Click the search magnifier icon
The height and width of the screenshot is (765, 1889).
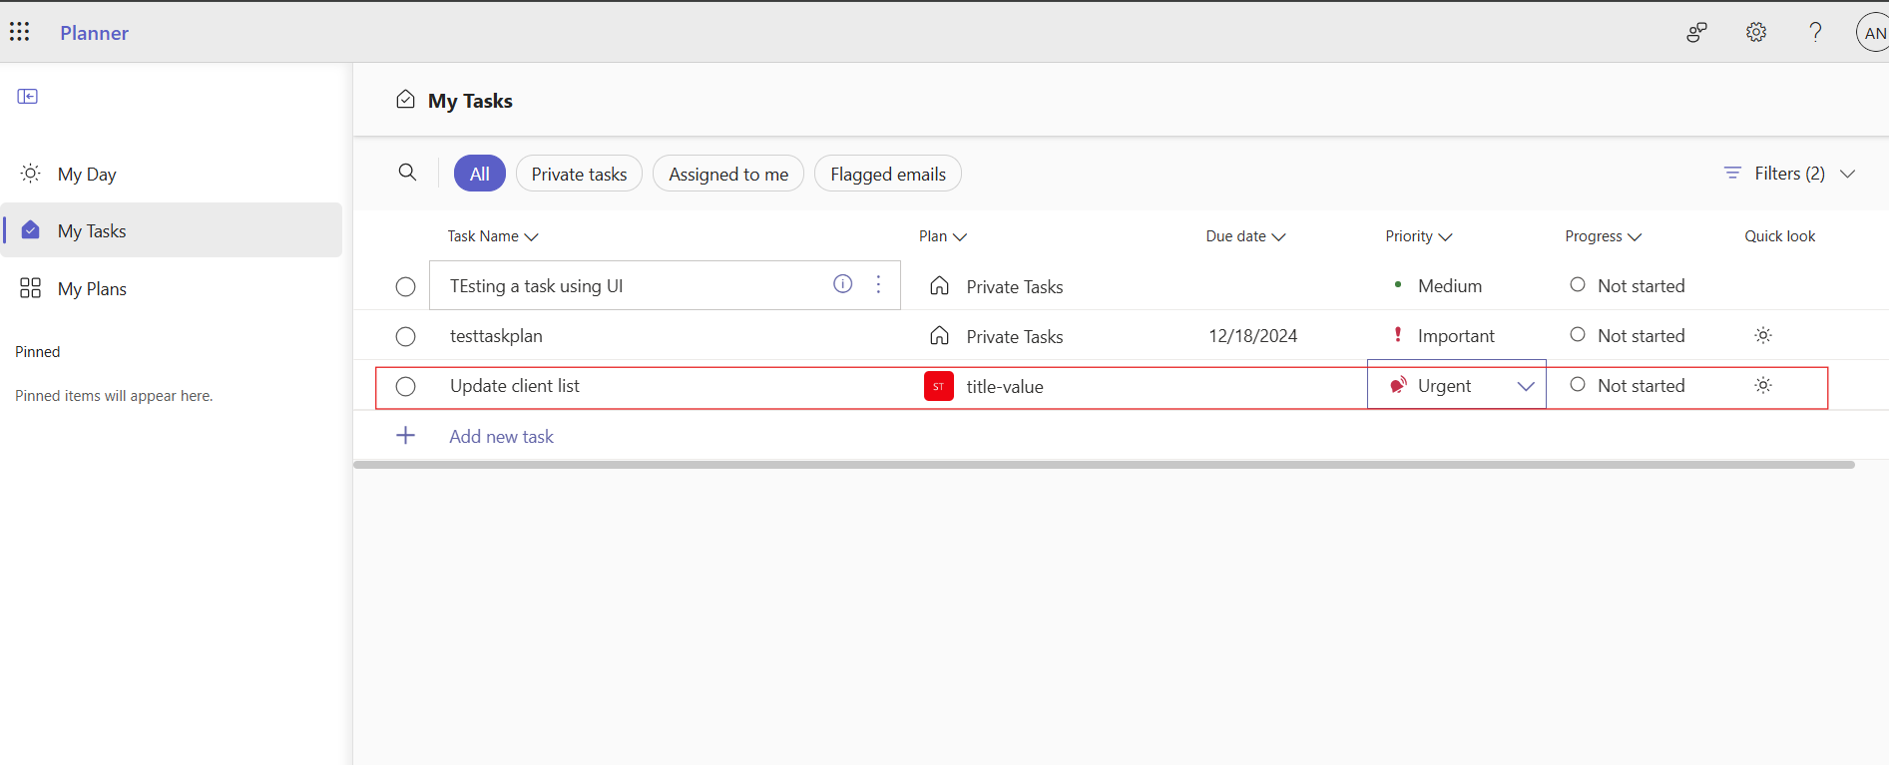[x=407, y=173]
